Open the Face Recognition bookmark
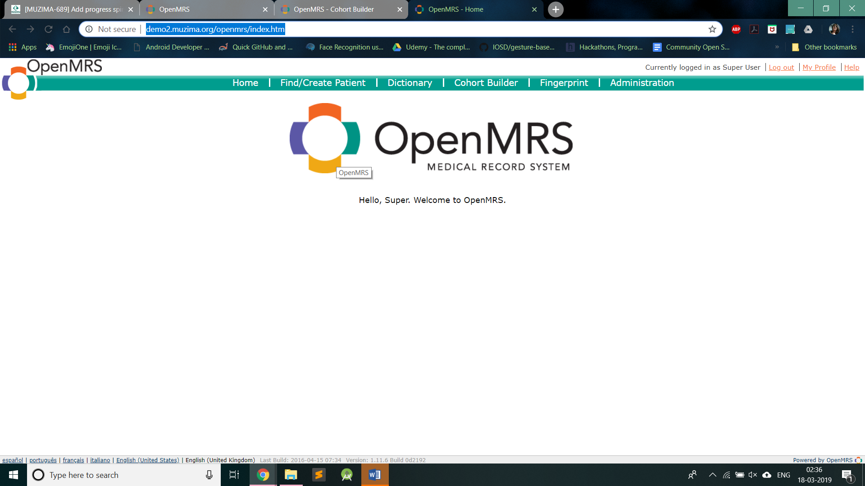 (x=345, y=47)
